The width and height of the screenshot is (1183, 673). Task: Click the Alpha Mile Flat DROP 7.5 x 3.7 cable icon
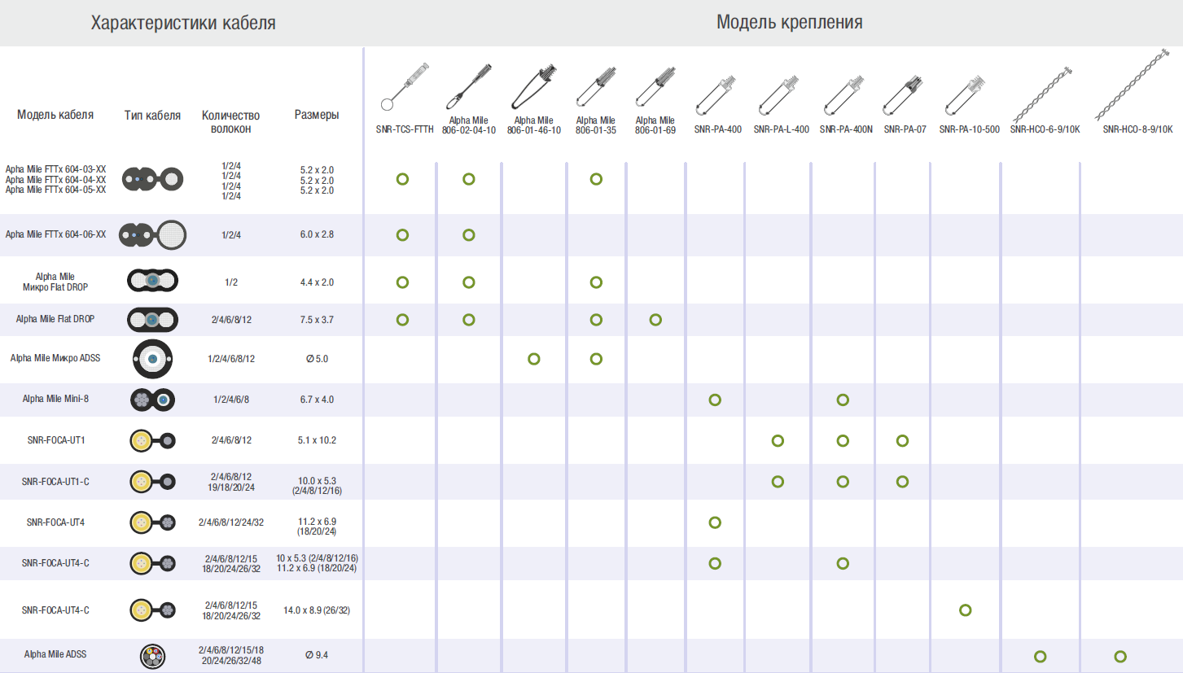tap(152, 320)
